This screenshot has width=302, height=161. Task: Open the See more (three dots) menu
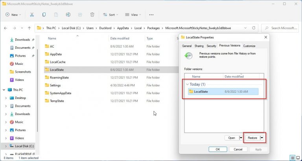[151, 15]
